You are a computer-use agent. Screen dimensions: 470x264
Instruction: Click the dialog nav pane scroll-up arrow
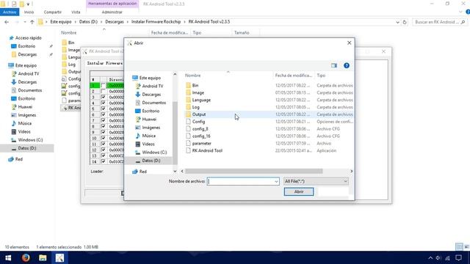pos(175,74)
